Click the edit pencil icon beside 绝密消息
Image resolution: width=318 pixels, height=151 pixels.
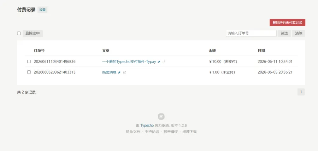tap(119, 72)
